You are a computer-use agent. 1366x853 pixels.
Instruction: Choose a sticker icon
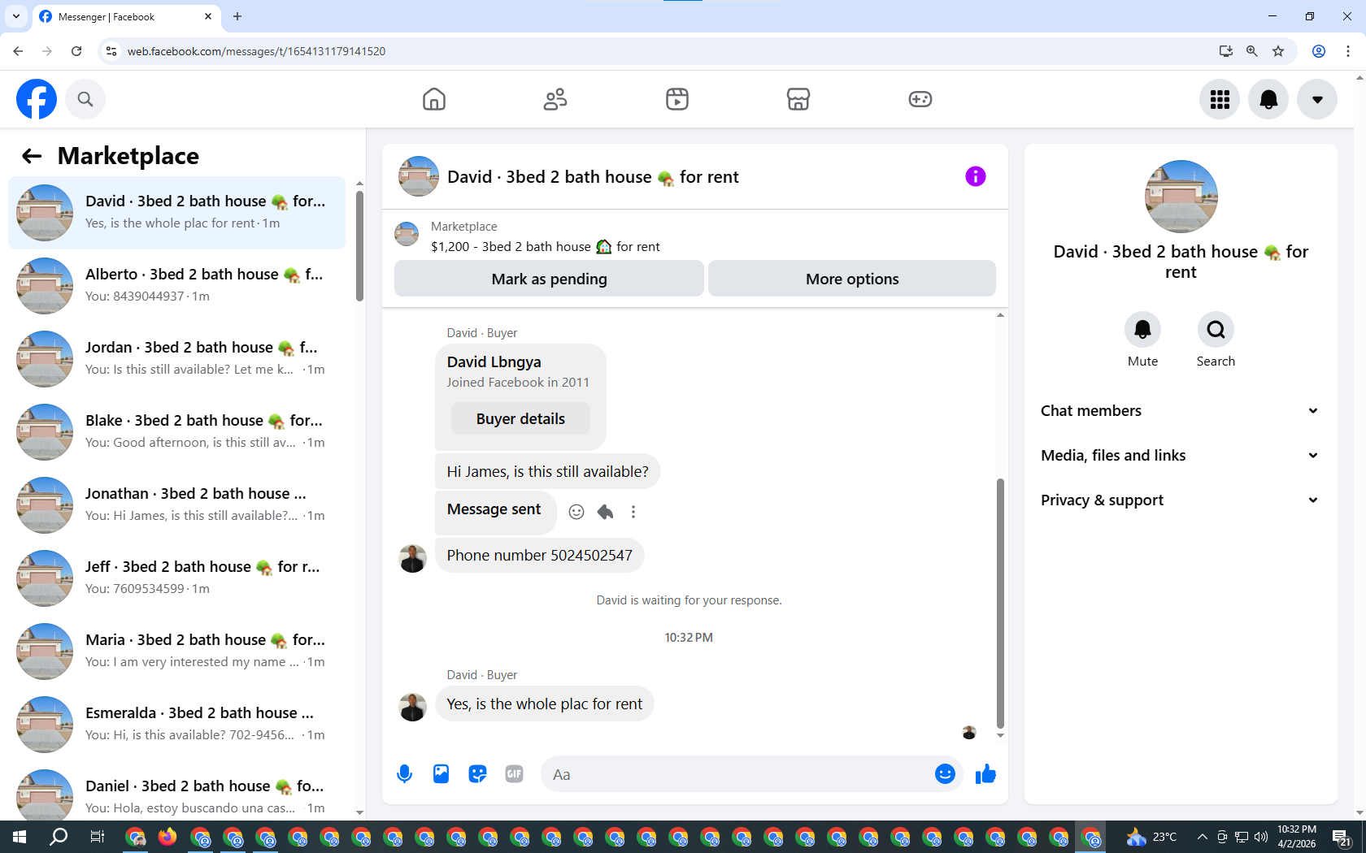pos(477,774)
